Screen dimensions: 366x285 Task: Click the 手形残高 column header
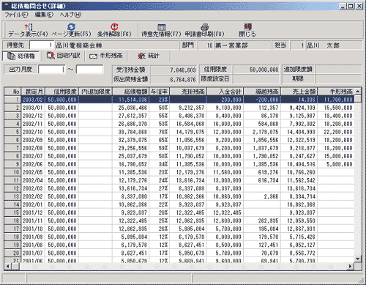click(x=336, y=92)
